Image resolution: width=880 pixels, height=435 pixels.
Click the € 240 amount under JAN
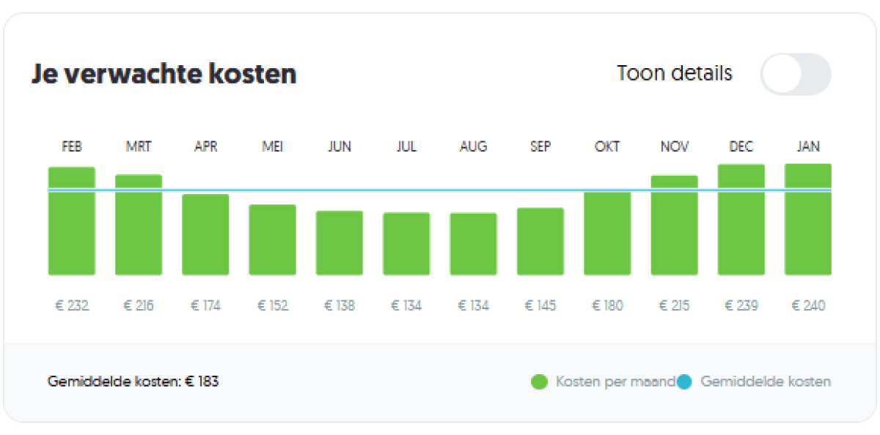pos(808,305)
